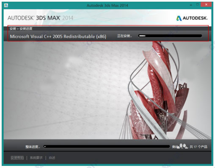215x168 pixels.
Task: Click the Microsoft Visual C++ 2005 Redistributable label
Action: pyautogui.click(x=58, y=36)
